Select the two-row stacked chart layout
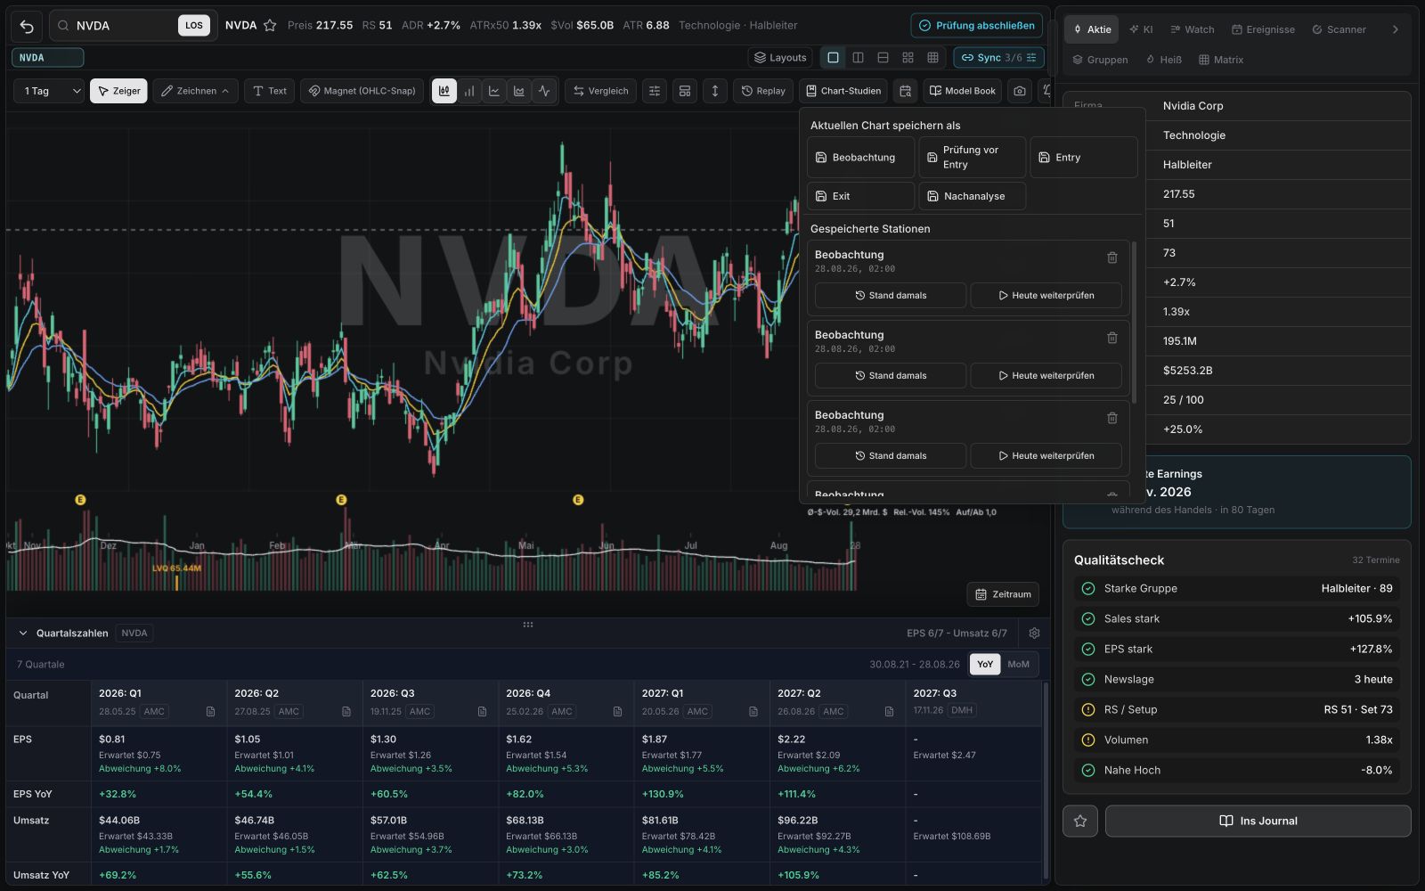The width and height of the screenshot is (1425, 891). [x=883, y=58]
